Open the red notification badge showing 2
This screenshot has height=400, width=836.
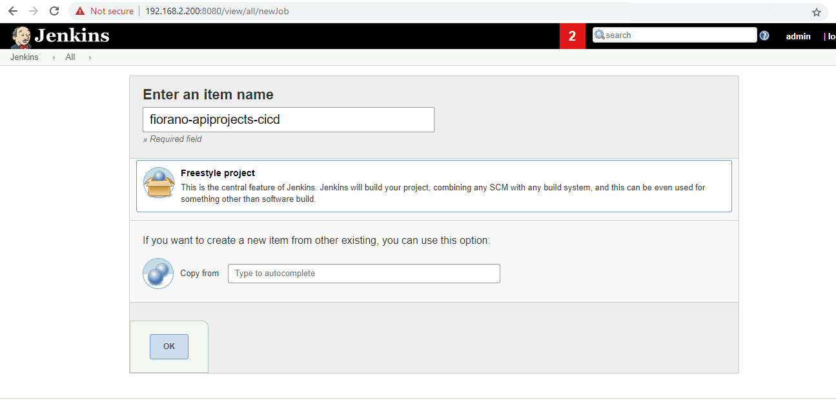573,36
